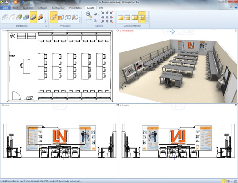
Task: Open the Darstellung group dialog launcher
Action: [46, 26]
